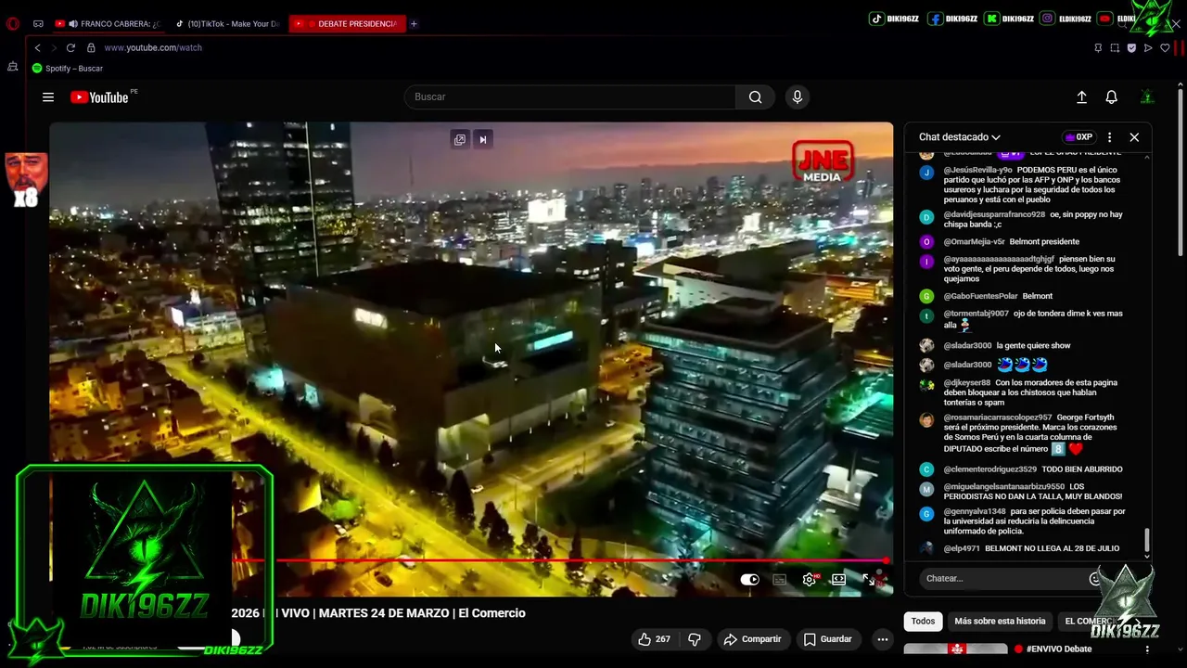This screenshot has width=1187, height=668.
Task: Seek on the red video progress bar
Action: pyautogui.click(x=560, y=560)
